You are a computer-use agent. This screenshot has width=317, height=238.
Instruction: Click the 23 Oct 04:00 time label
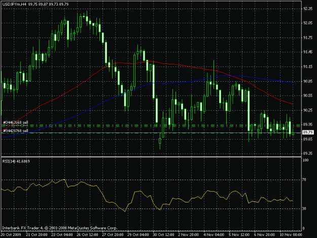[x=62, y=235]
